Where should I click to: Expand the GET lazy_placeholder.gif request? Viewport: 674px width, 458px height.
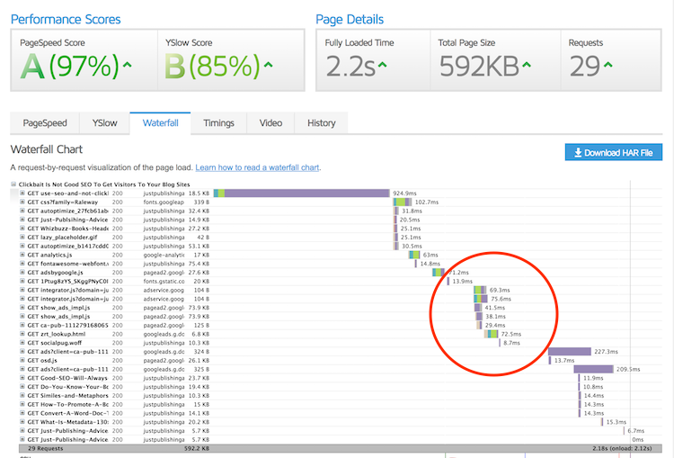click(22, 238)
